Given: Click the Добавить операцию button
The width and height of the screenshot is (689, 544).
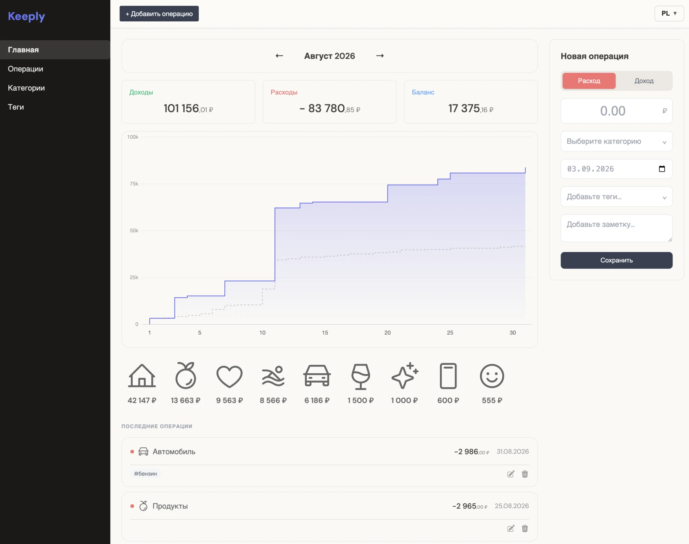Looking at the screenshot, I should tap(159, 14).
